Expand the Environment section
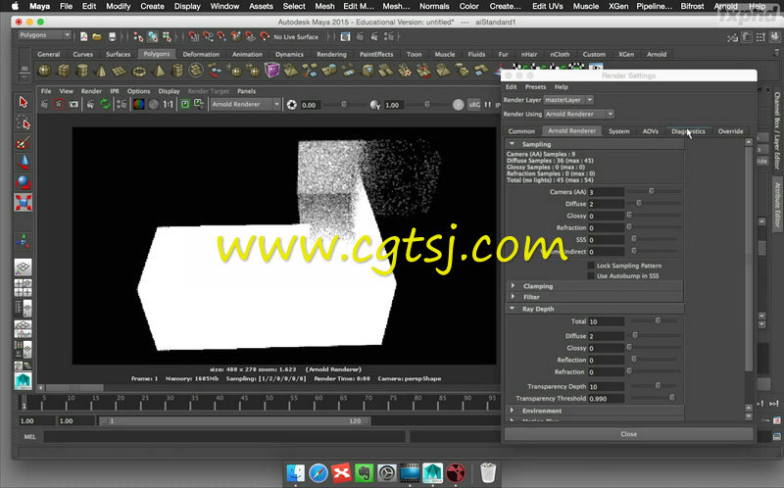The image size is (784, 488). 513,410
